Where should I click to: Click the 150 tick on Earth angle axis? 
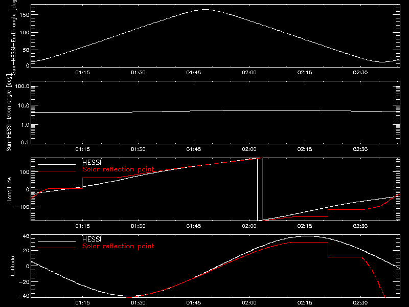pos(25,15)
